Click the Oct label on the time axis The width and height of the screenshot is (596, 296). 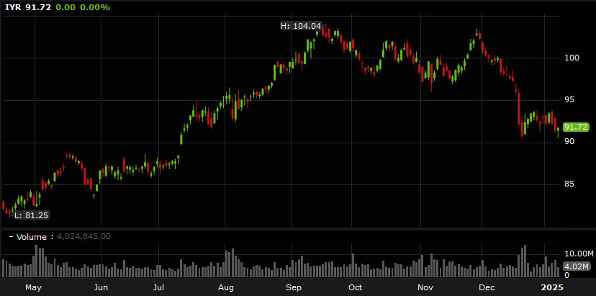point(355,287)
